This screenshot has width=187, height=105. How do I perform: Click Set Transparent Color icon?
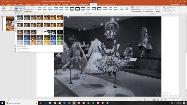pyautogui.click(x=16, y=49)
